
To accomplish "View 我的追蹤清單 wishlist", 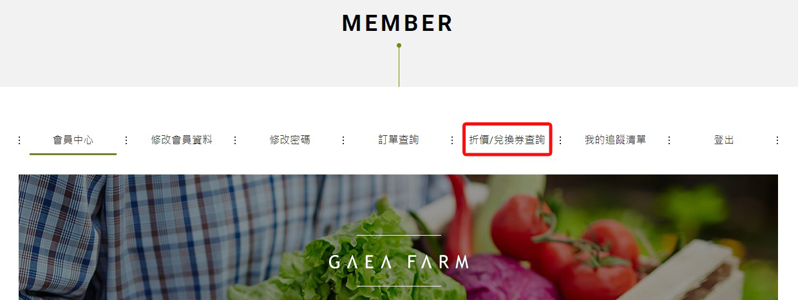I will pos(615,140).
